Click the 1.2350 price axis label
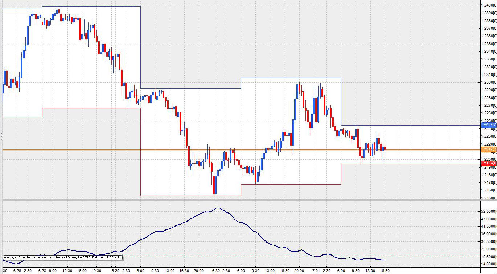The height and width of the screenshot is (274, 497). click(x=489, y=44)
